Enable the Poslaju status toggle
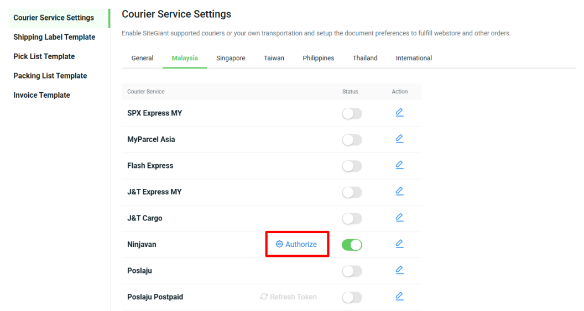The height and width of the screenshot is (311, 584). 352,271
